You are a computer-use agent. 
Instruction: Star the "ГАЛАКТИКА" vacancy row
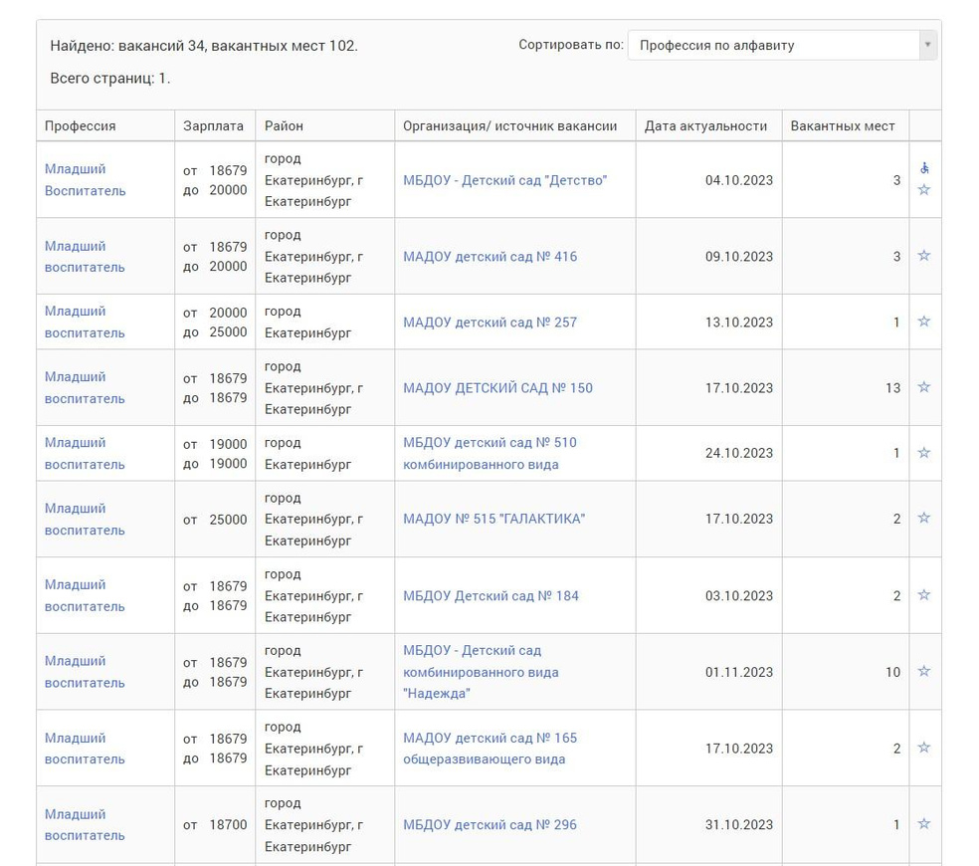tap(924, 519)
